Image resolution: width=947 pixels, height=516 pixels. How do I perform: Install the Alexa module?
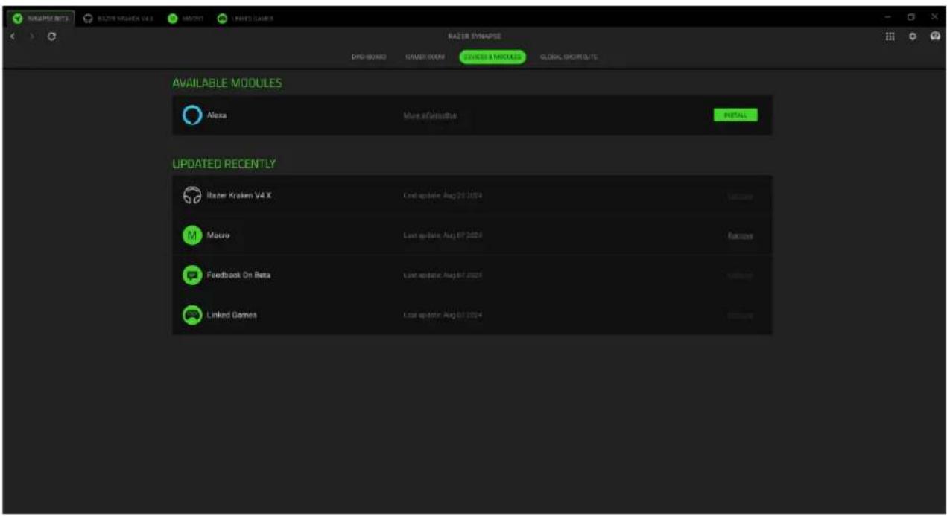(x=735, y=115)
